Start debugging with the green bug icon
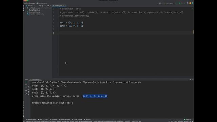The image size is (217, 122). pos(179,3)
